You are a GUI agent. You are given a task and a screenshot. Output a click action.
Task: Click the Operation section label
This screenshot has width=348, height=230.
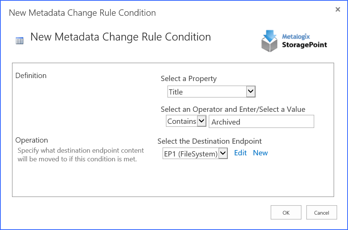[x=32, y=140]
